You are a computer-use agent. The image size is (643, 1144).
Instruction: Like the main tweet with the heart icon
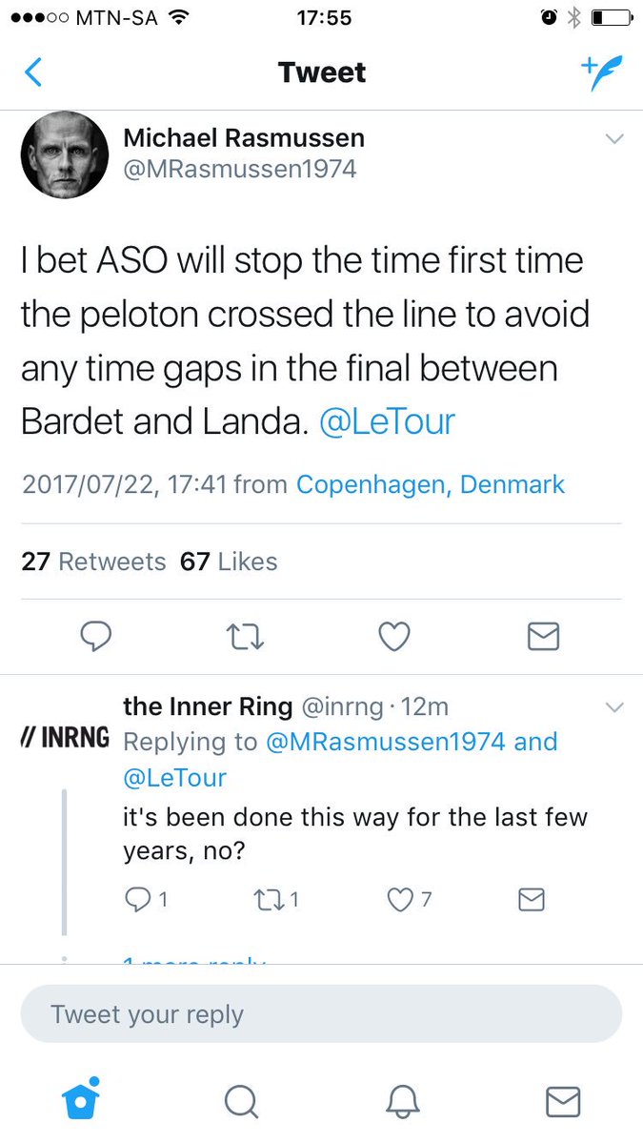click(x=394, y=636)
